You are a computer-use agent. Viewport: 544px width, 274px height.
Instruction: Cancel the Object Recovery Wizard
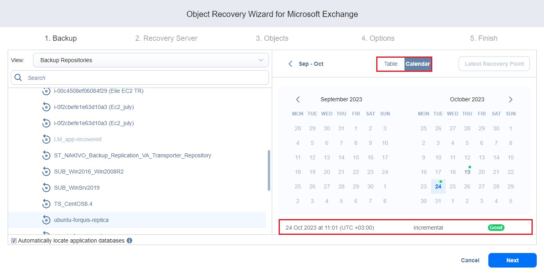click(470, 260)
